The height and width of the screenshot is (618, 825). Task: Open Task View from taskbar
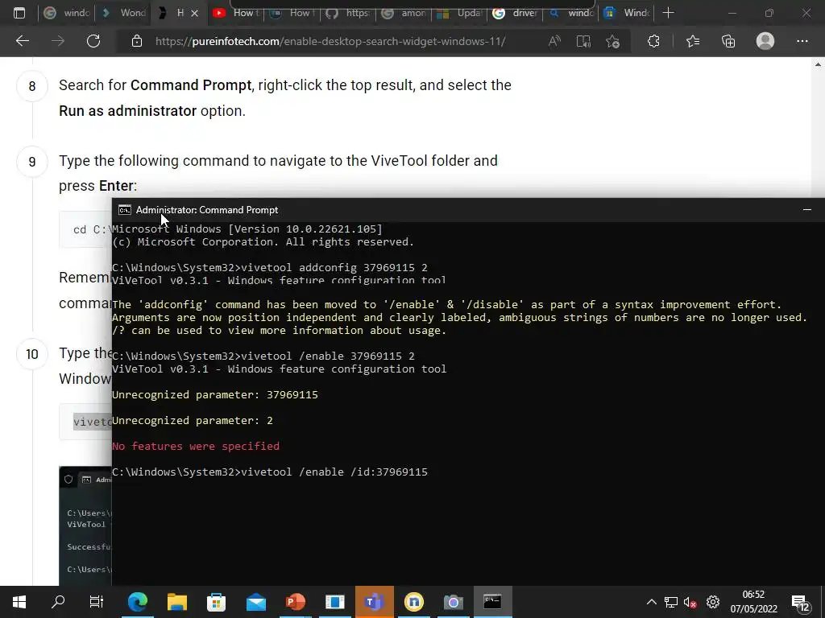coord(97,602)
